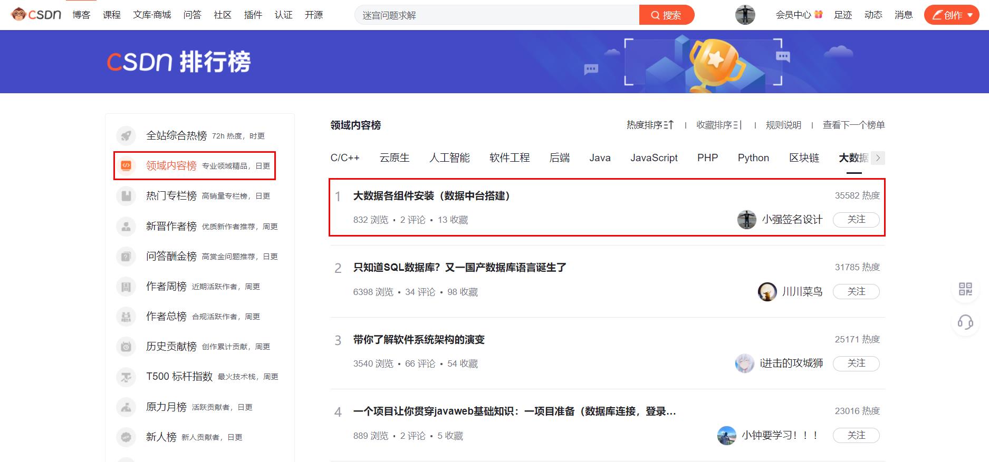Click the icon beside 新晋作者榜

pos(126,226)
